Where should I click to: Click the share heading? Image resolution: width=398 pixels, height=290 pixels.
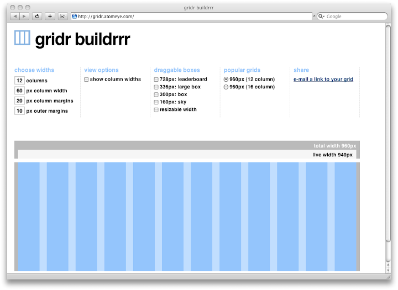(301, 70)
